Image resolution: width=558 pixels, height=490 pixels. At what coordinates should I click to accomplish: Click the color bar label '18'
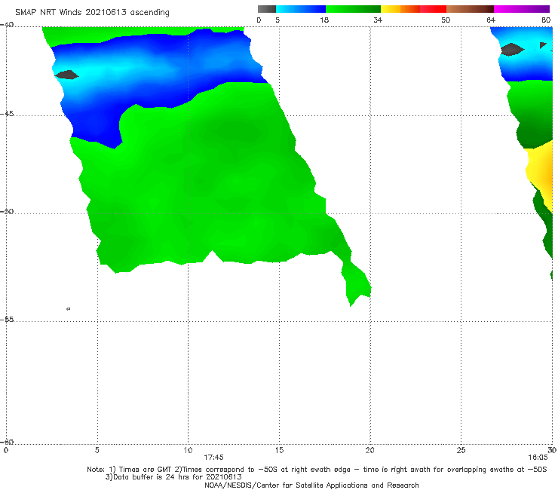click(324, 20)
